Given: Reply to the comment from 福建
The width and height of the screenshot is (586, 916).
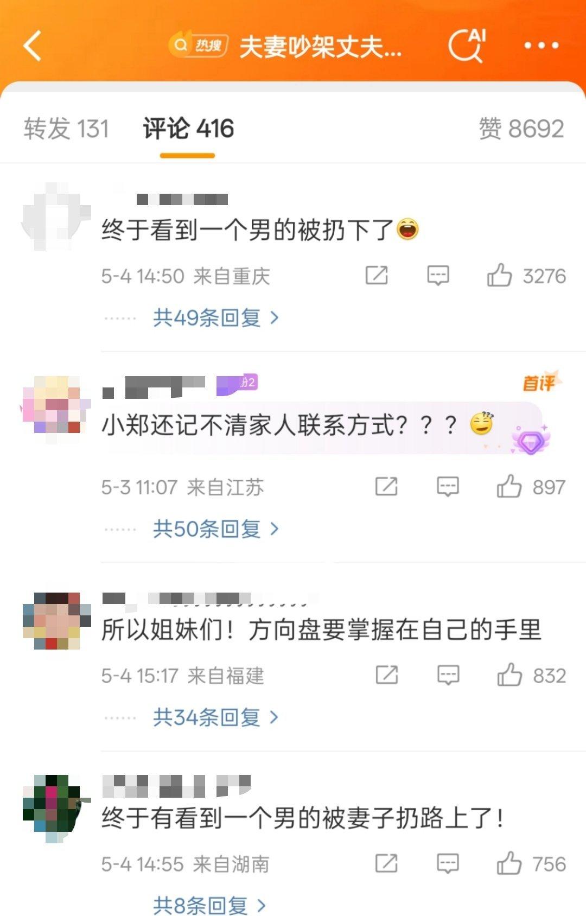Looking at the screenshot, I should [448, 675].
